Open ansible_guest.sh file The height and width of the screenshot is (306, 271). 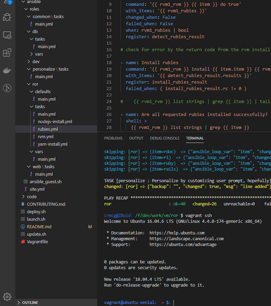click(45, 182)
